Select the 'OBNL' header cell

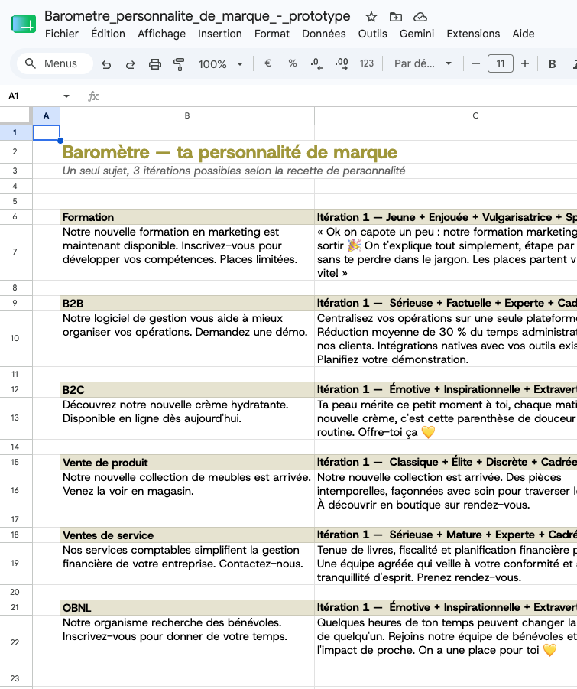pyautogui.click(x=187, y=608)
